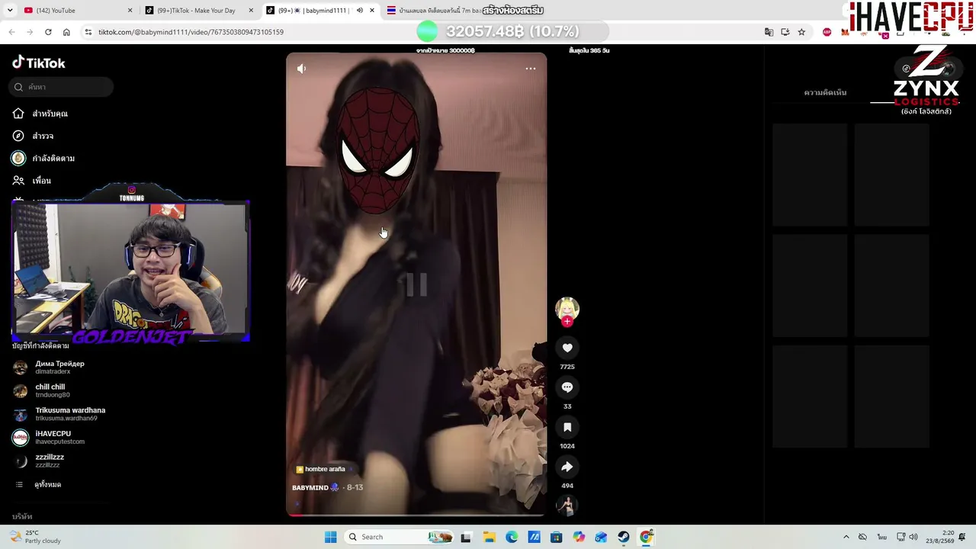Open the sound disc thumbnail below share
Screen dimensions: 976x549
click(567, 505)
